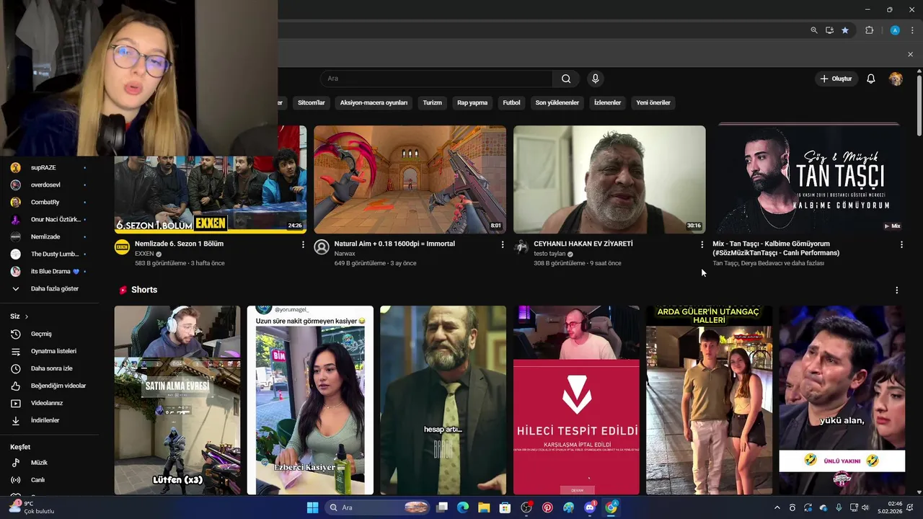
Task: Open the Natural Aim Immortal video thumbnail
Action: click(410, 179)
